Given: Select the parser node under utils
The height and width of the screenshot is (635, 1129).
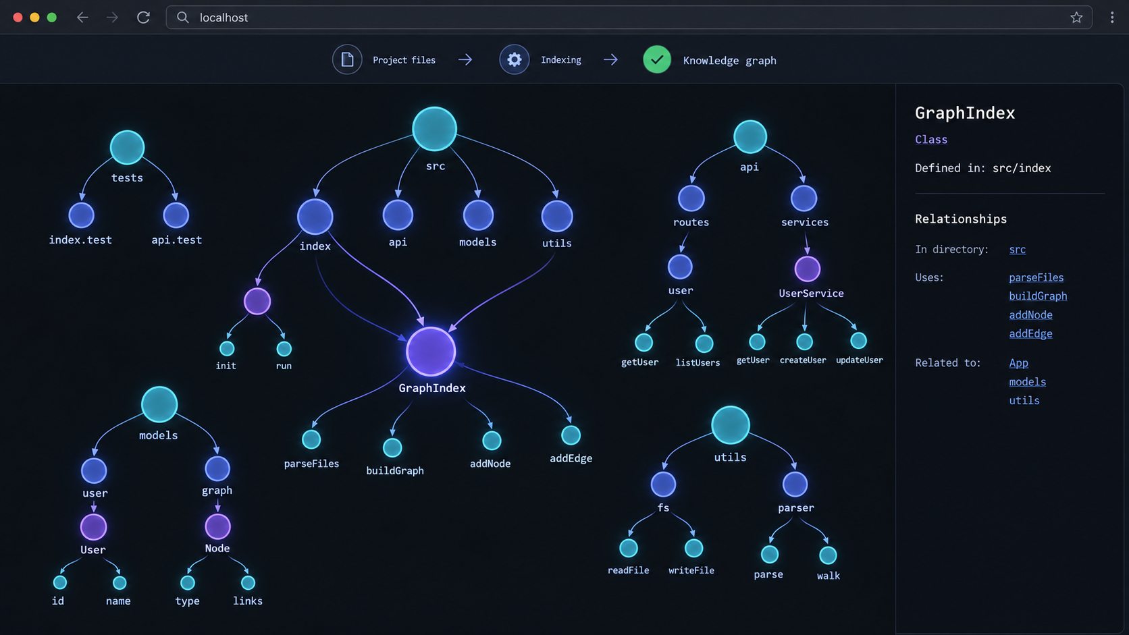Looking at the screenshot, I should [795, 484].
